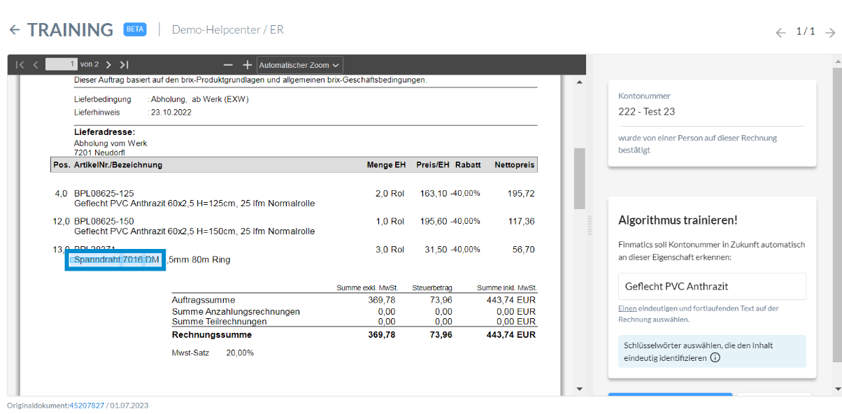The height and width of the screenshot is (414, 842).
Task: Click 'Algorithmus trainieren!' heading
Action: (678, 220)
